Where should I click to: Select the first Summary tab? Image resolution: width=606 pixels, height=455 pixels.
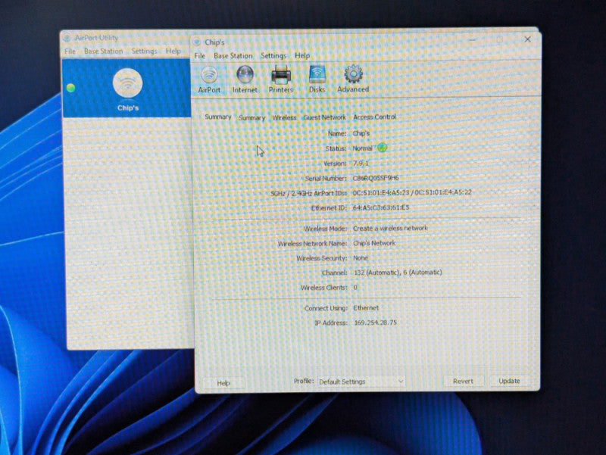point(218,117)
